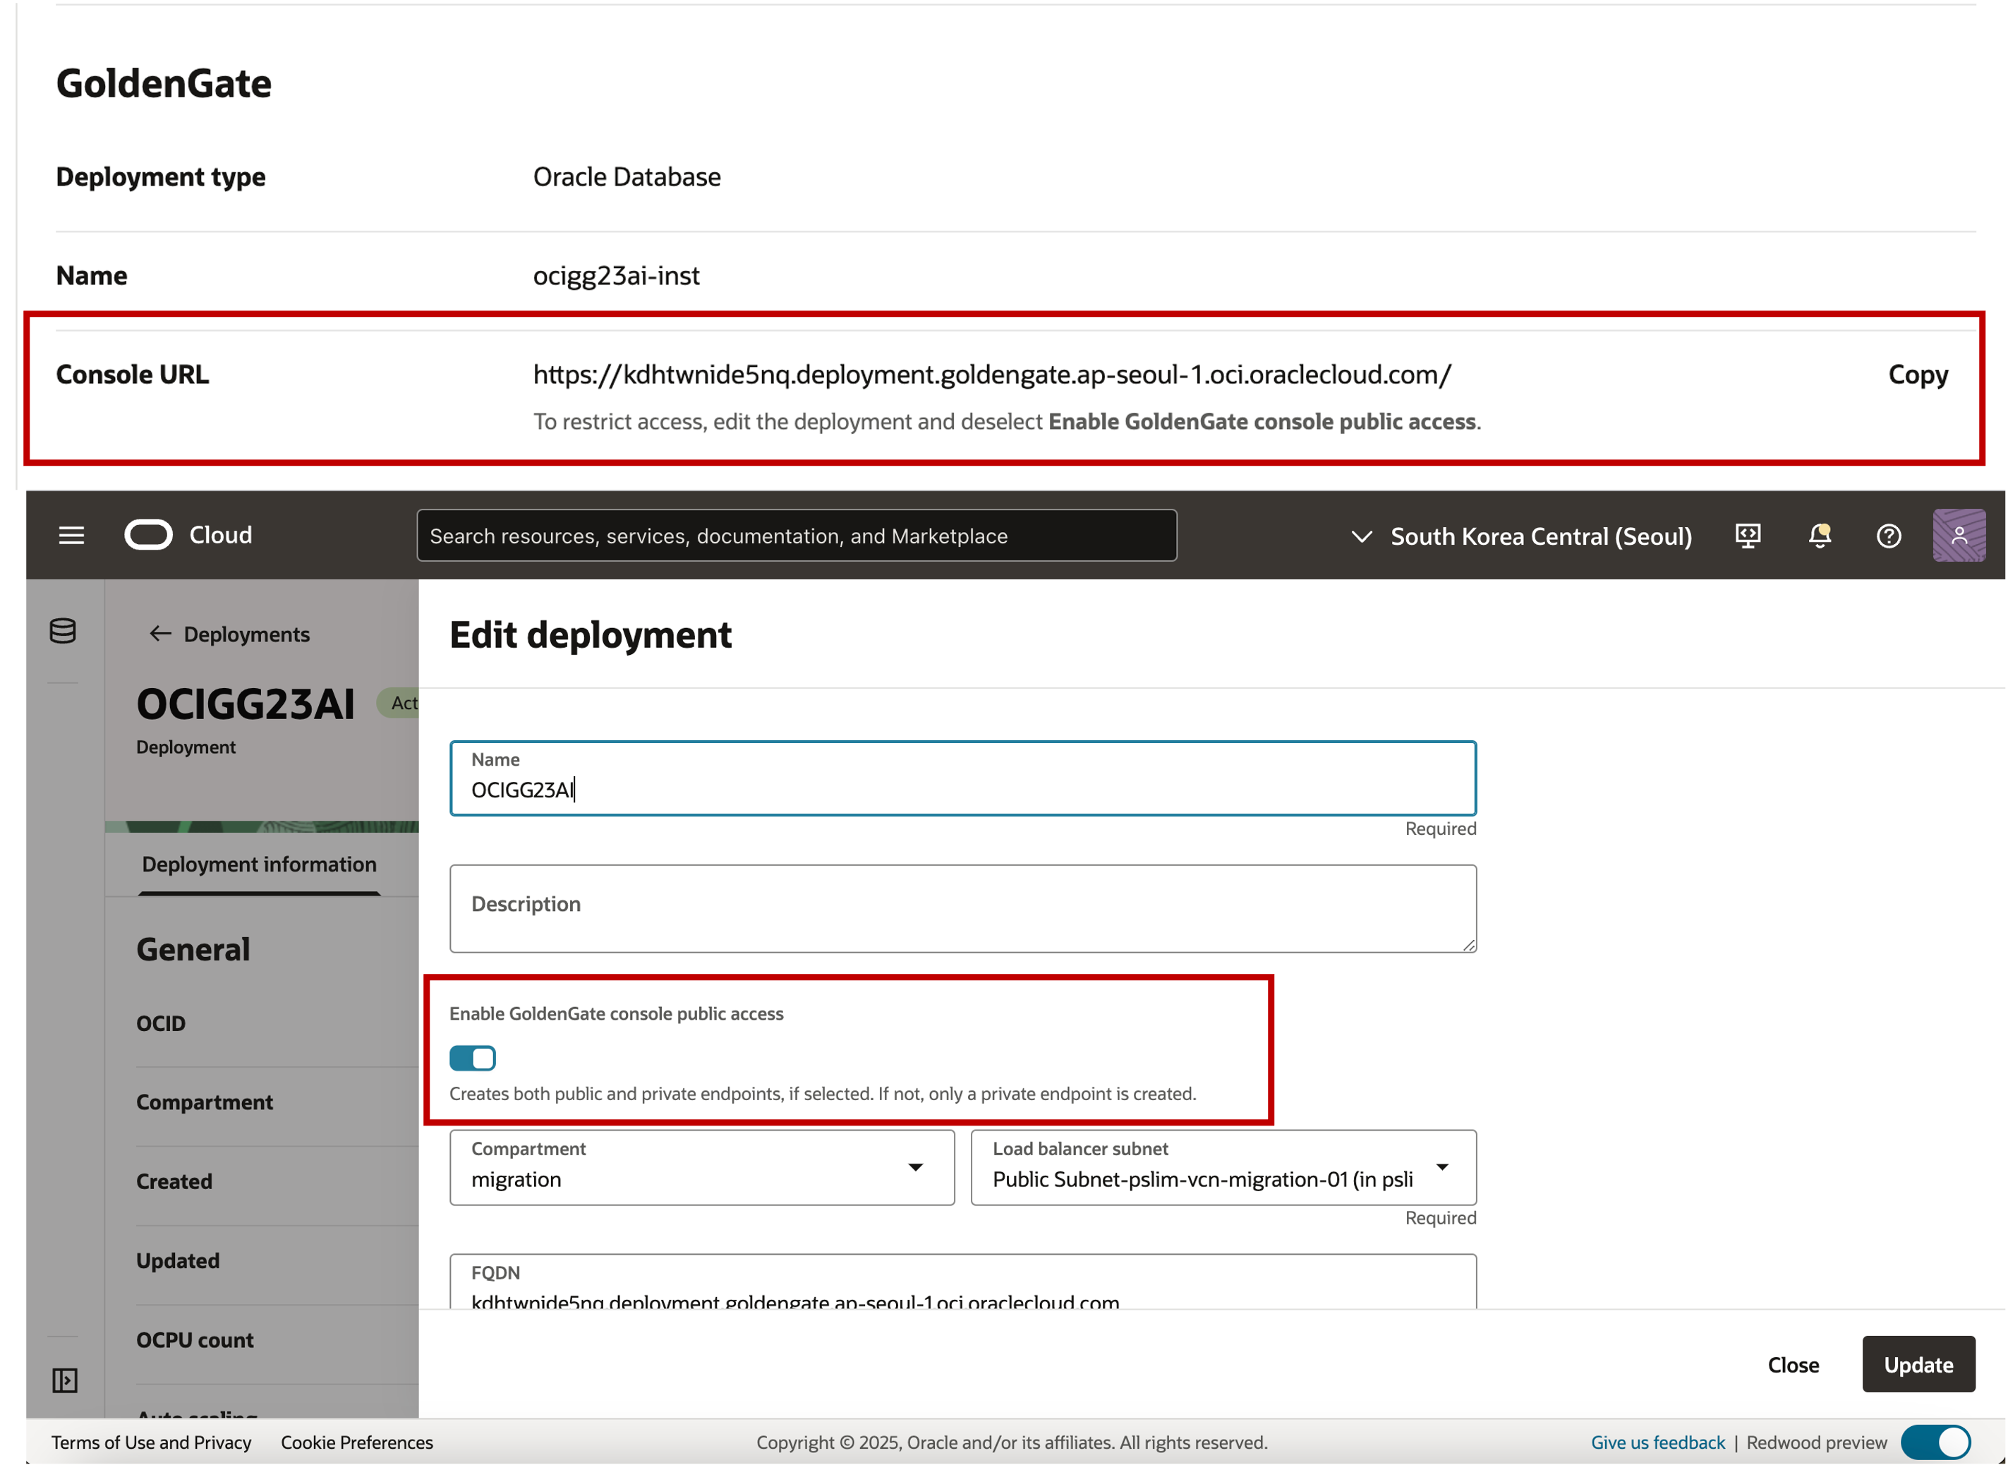The image size is (2008, 1465).
Task: Open Terms of Use and Privacy
Action: pyautogui.click(x=152, y=1443)
